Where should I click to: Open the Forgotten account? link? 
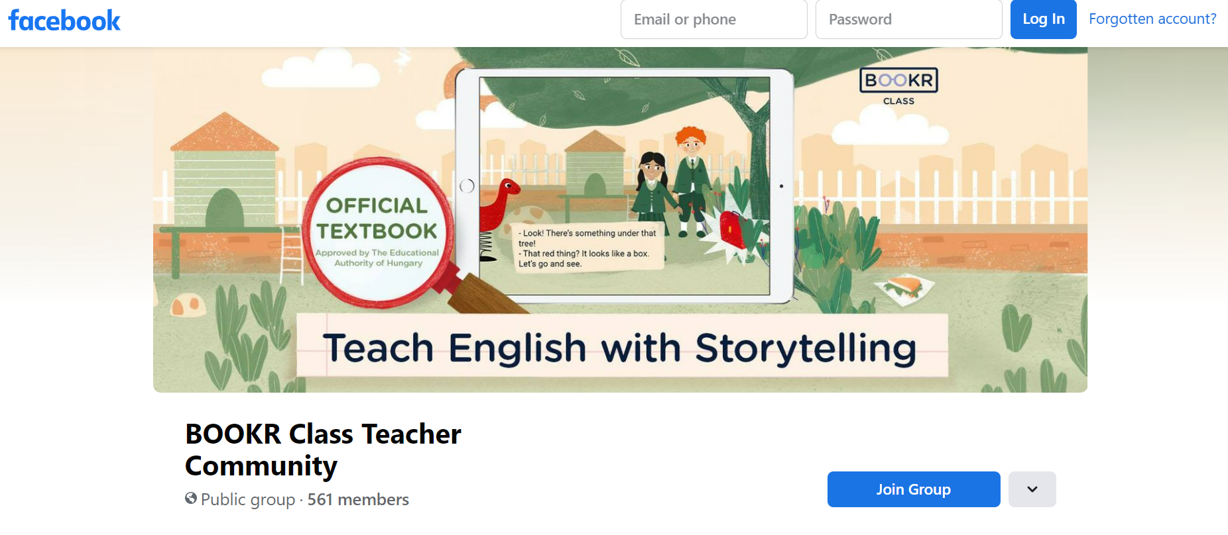click(x=1152, y=19)
